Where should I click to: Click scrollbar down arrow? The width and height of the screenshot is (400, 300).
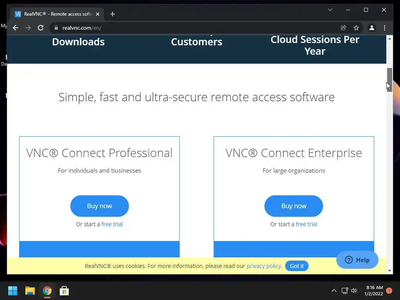coord(389,271)
